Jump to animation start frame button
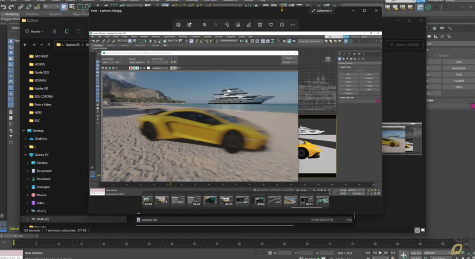Viewport: 475px width, 259px height. click(x=368, y=253)
